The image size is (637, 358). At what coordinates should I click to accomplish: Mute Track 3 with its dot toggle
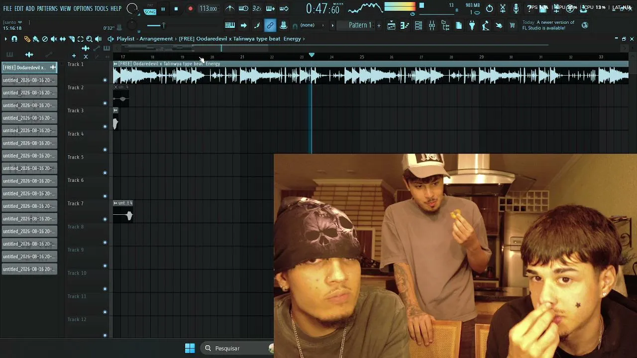105,126
